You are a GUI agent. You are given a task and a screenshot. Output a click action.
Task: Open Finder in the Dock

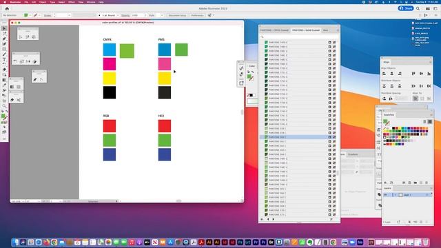point(15,242)
